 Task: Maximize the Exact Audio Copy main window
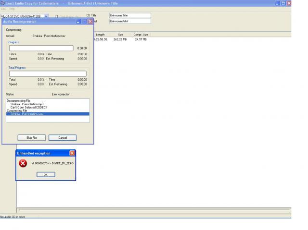point(283,3)
